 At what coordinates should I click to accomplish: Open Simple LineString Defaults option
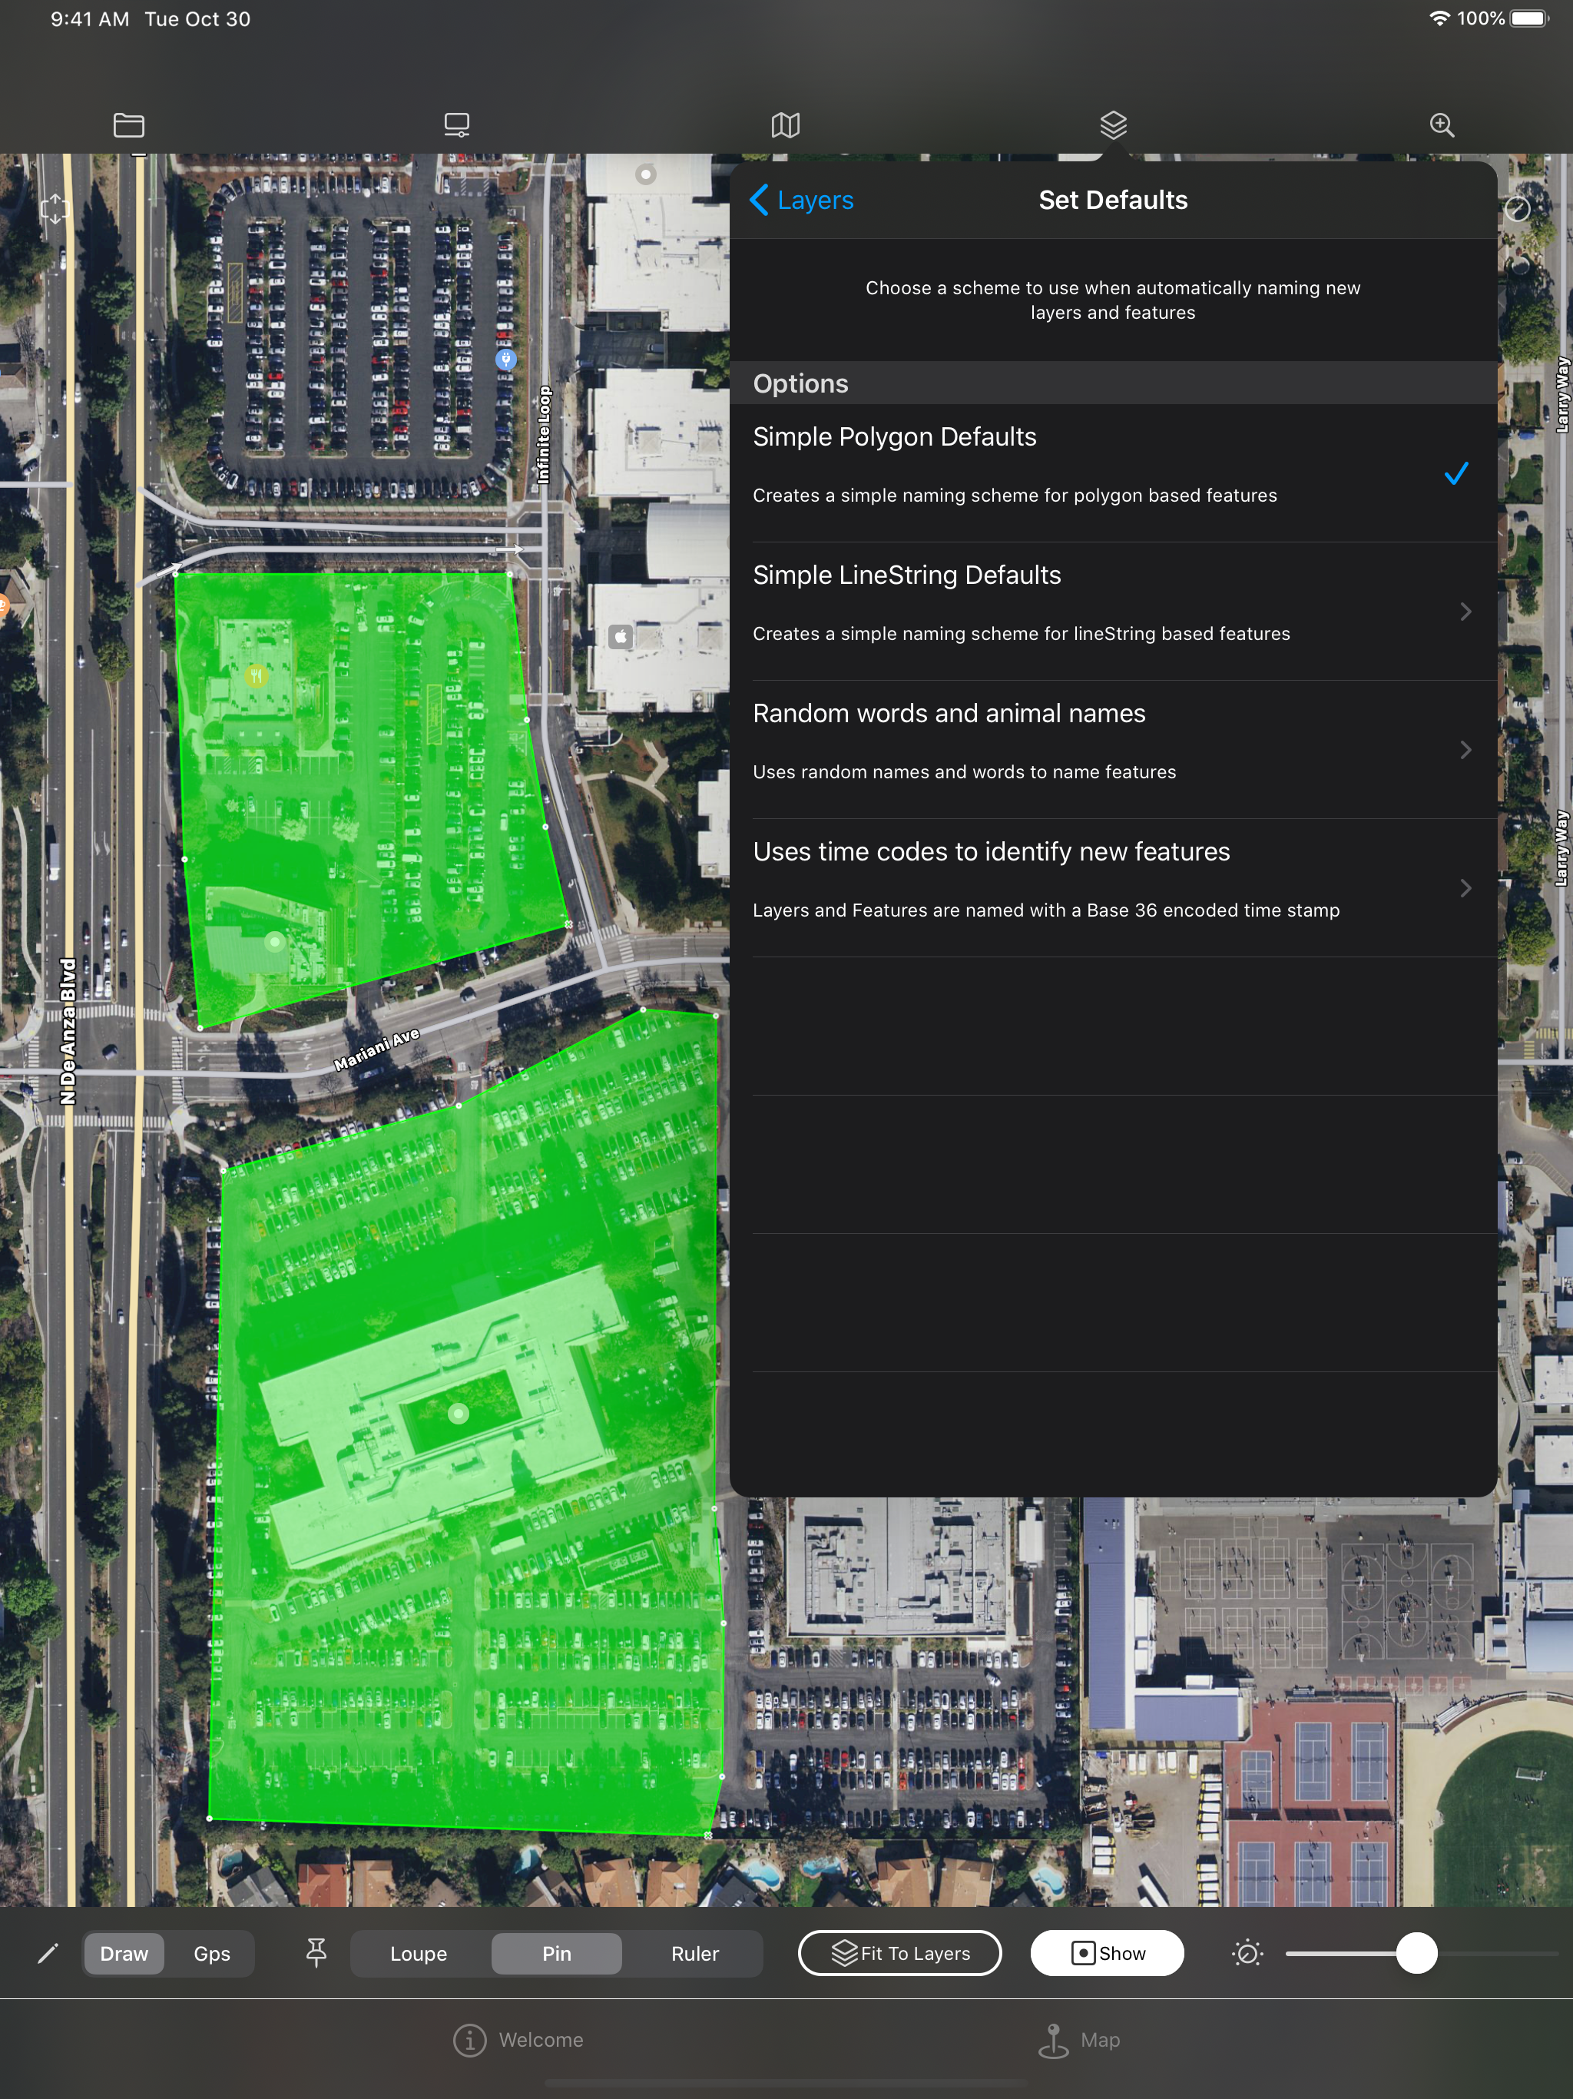[x=1113, y=611]
